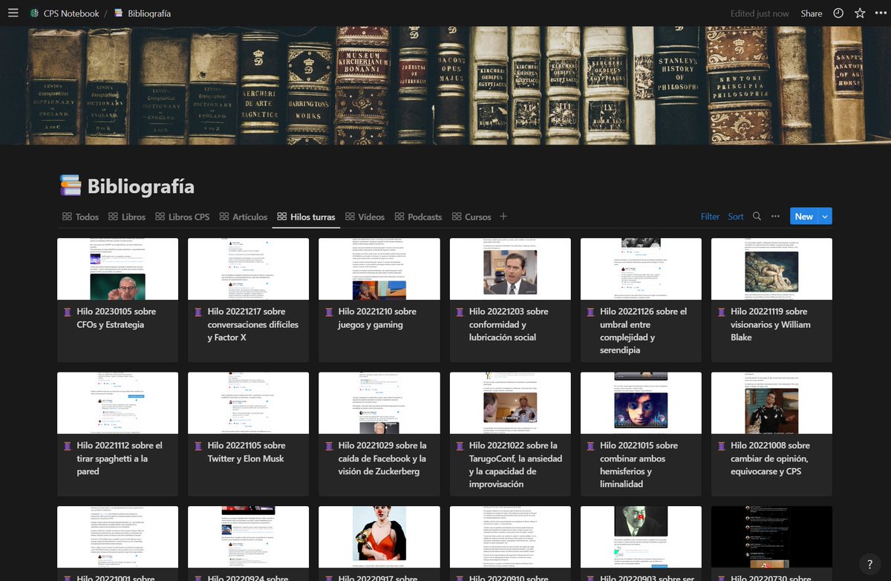The width and height of the screenshot is (891, 581).
Task: Favorite the page with the star icon
Action: (x=860, y=13)
